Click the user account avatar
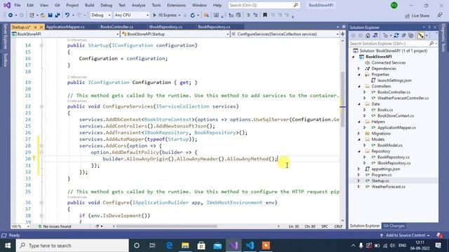The width and height of the screenshot is (449, 252). [x=394, y=5]
